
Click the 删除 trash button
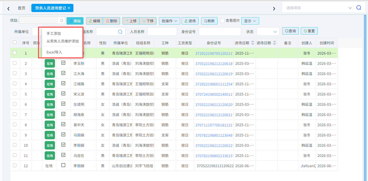coord(111,21)
